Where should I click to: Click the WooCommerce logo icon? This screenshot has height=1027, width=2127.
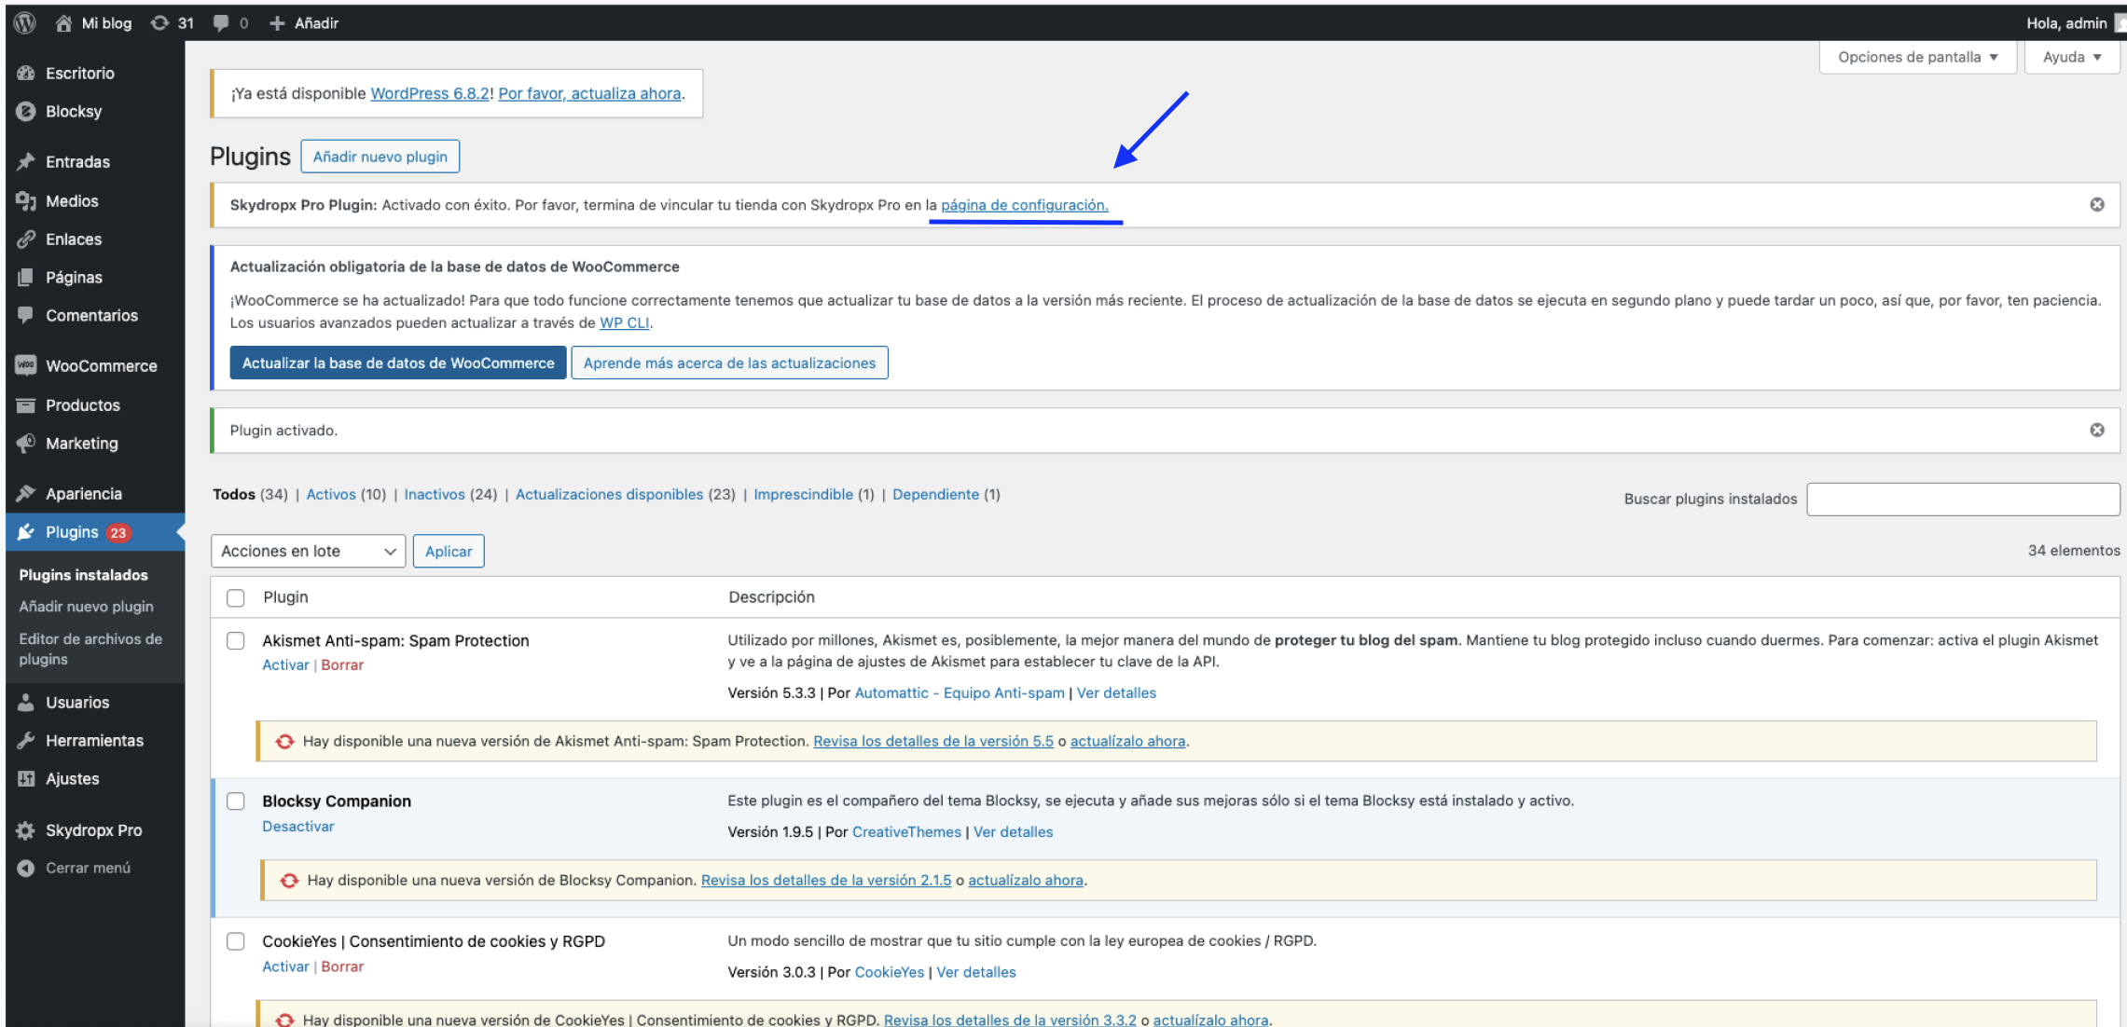point(26,365)
